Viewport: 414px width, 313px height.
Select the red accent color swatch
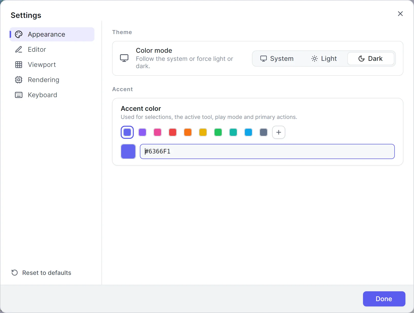173,132
